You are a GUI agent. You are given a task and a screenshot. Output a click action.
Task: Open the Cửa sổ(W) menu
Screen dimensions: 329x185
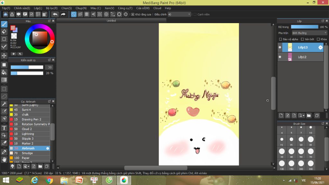click(x=143, y=8)
